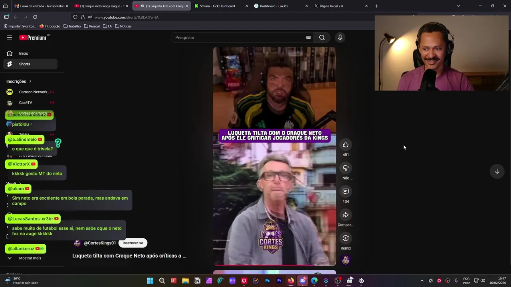Reload the current page
Screen dimensions: 511x287
coord(35,17)
